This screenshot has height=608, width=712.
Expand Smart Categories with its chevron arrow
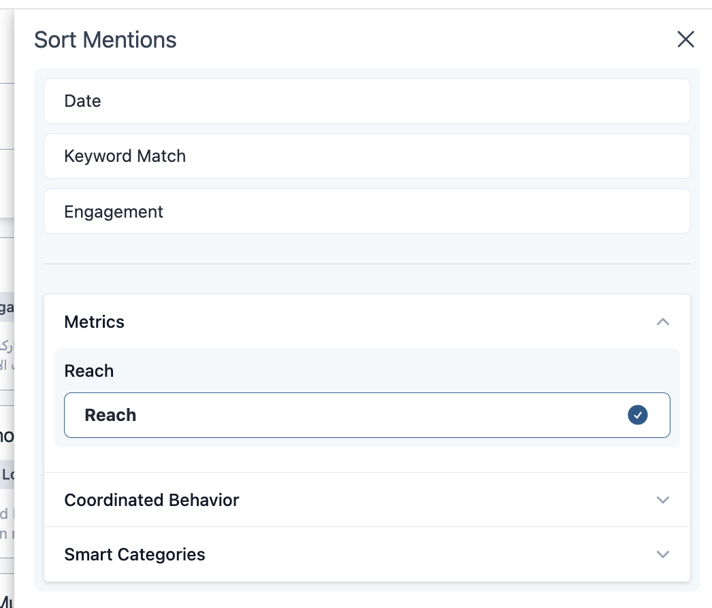(662, 554)
